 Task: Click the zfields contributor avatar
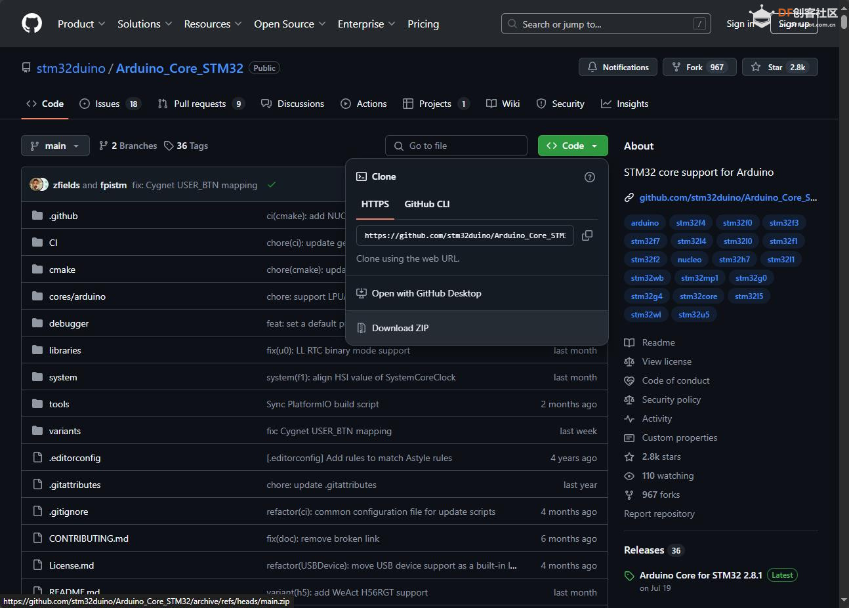[36, 185]
